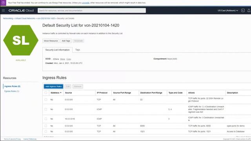
Task: Click the Compartment value koya (root)
Action: point(172,59)
